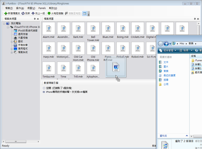Open Recently Changed link in Explorer
202x149 pixels.
[x=167, y=76]
